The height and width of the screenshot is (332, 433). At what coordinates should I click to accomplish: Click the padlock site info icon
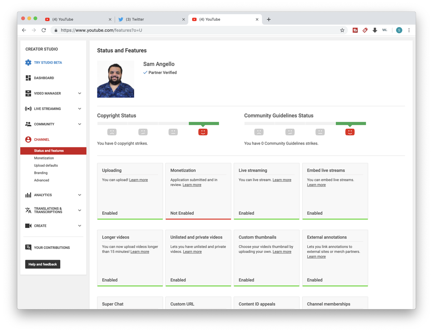click(56, 30)
